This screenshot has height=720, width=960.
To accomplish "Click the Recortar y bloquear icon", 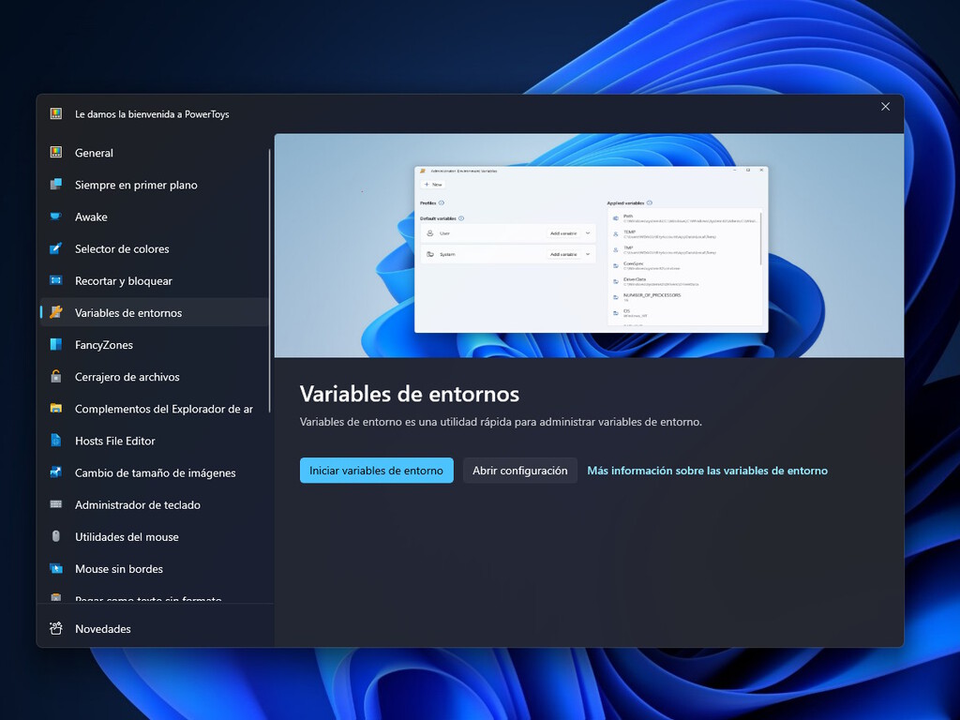I will pos(55,280).
